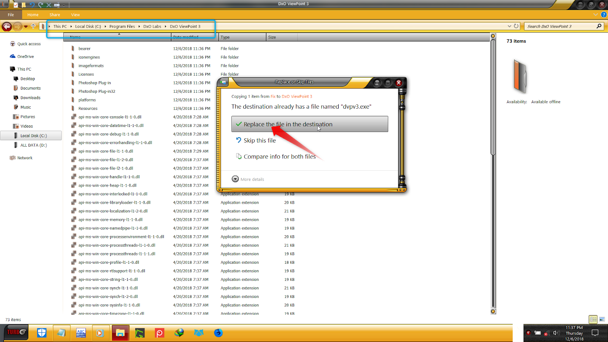The height and width of the screenshot is (342, 608).
Task: Open the Share ribbon tab
Action: click(55, 15)
